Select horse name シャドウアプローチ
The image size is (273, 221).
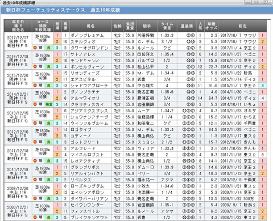pos(89,86)
